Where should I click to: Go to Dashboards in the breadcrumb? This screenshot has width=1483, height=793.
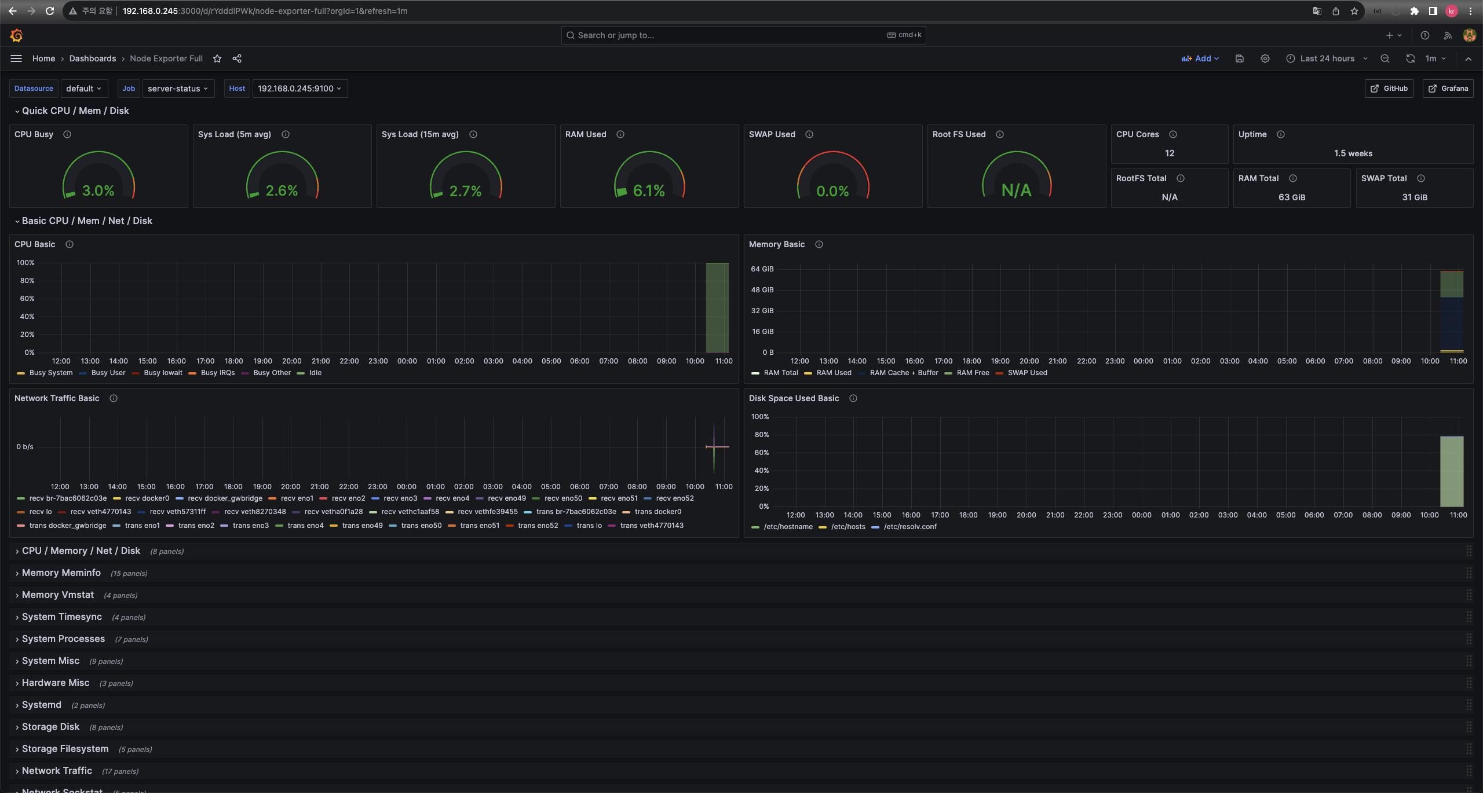93,58
